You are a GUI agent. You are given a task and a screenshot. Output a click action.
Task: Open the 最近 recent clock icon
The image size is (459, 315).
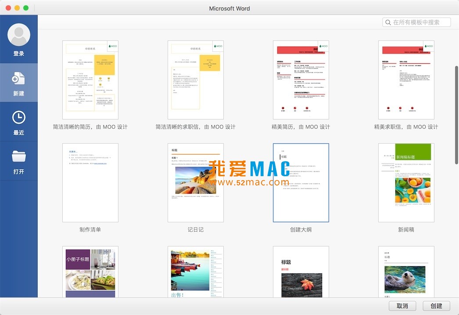coord(19,117)
